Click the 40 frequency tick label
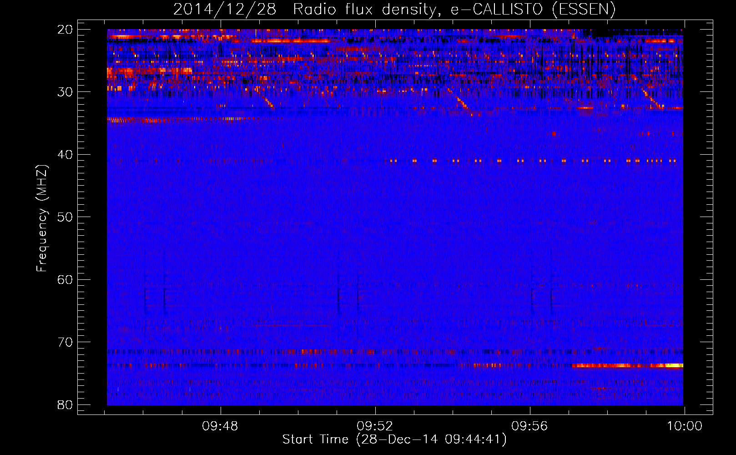 [x=65, y=155]
